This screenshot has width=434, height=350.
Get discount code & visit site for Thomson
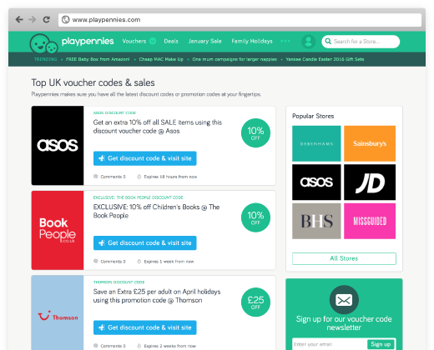145,327
